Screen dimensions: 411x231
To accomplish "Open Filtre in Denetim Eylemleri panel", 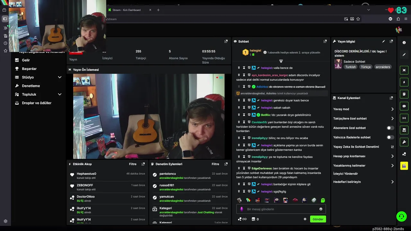I will (215, 164).
